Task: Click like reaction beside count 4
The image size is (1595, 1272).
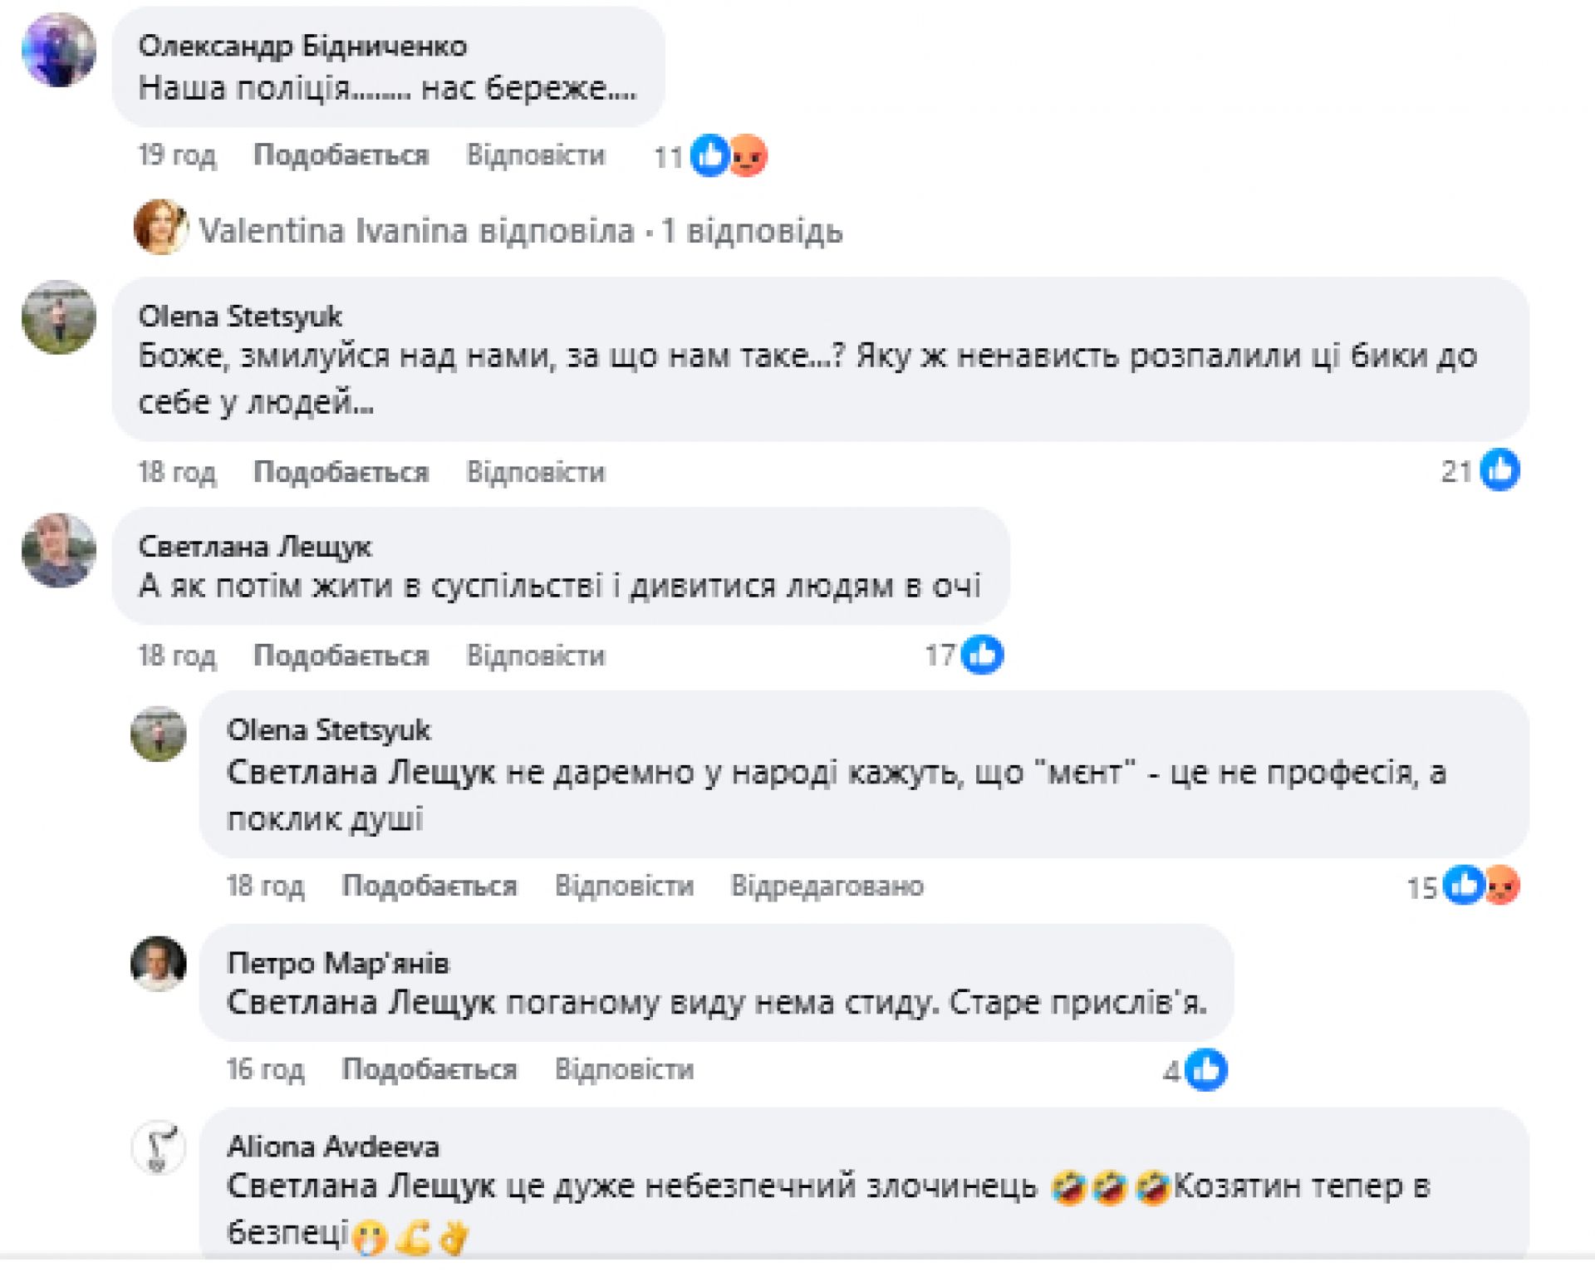Action: (1206, 1070)
